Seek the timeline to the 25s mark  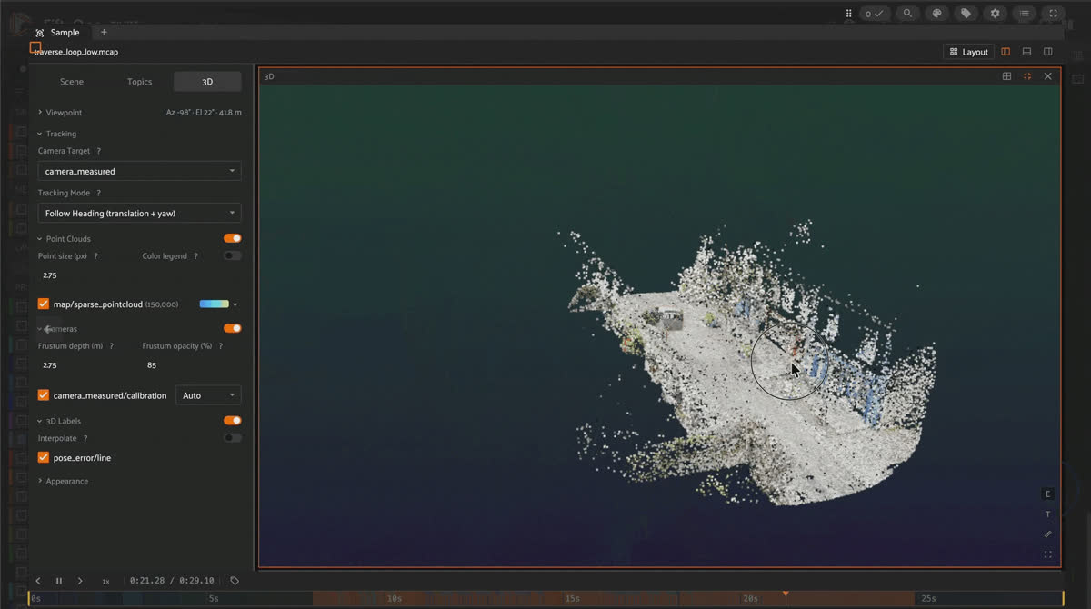(928, 598)
